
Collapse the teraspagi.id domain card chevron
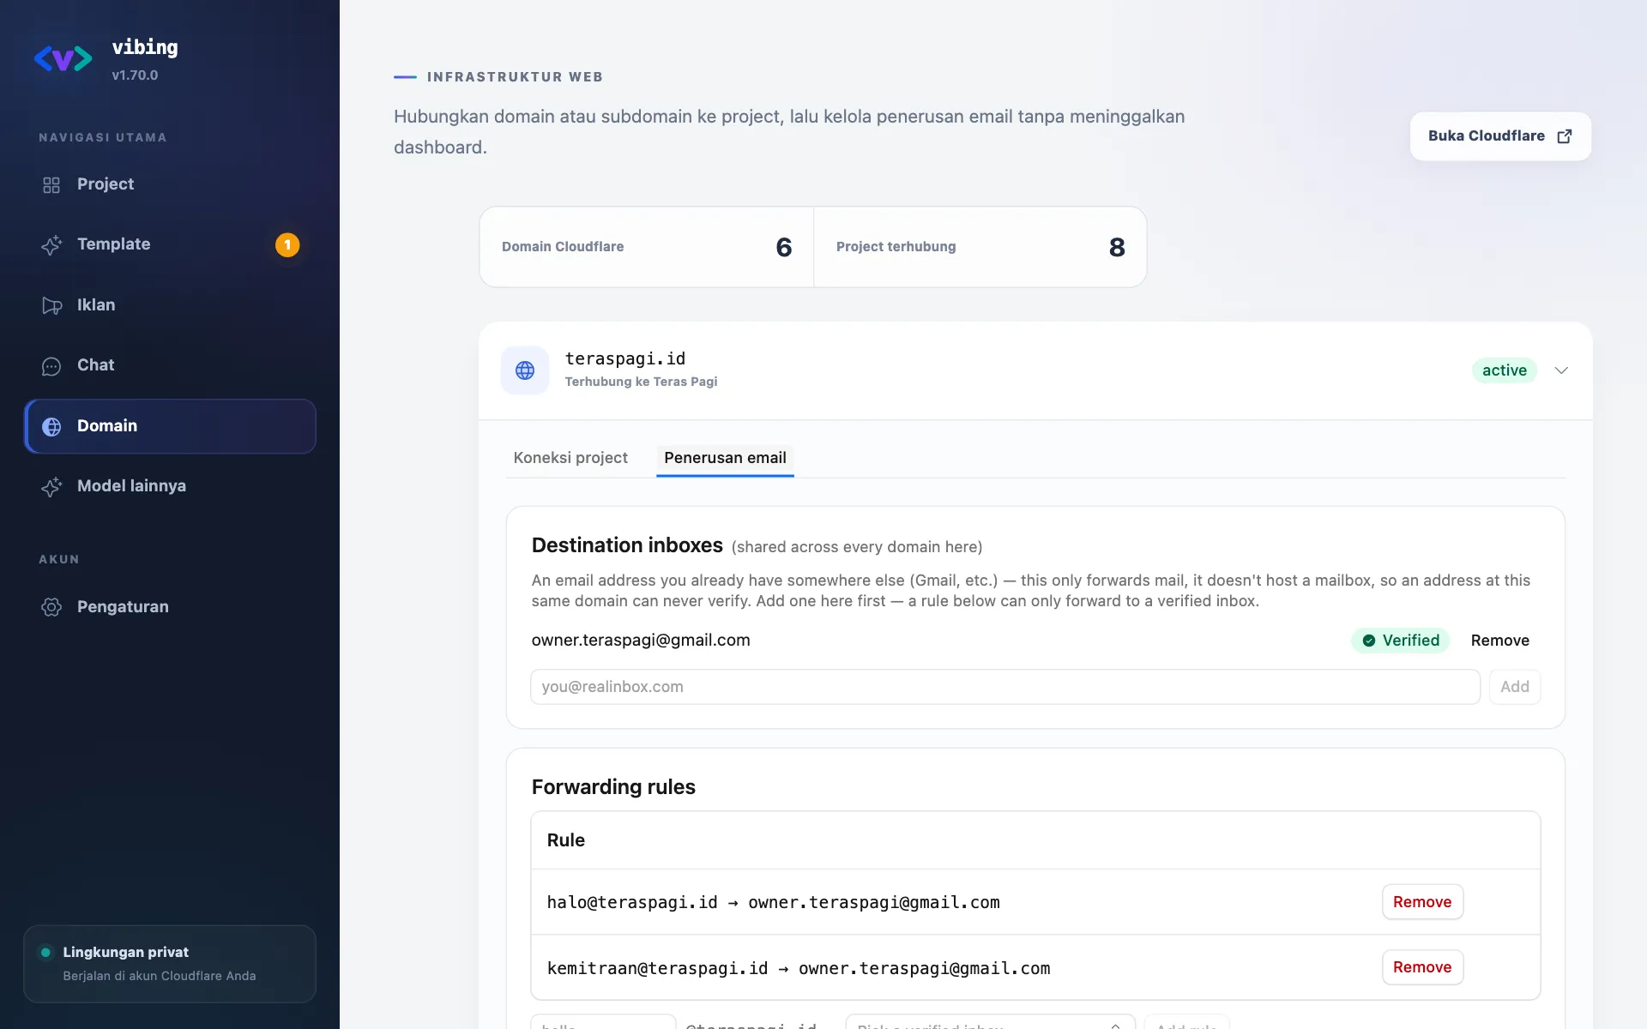point(1561,370)
